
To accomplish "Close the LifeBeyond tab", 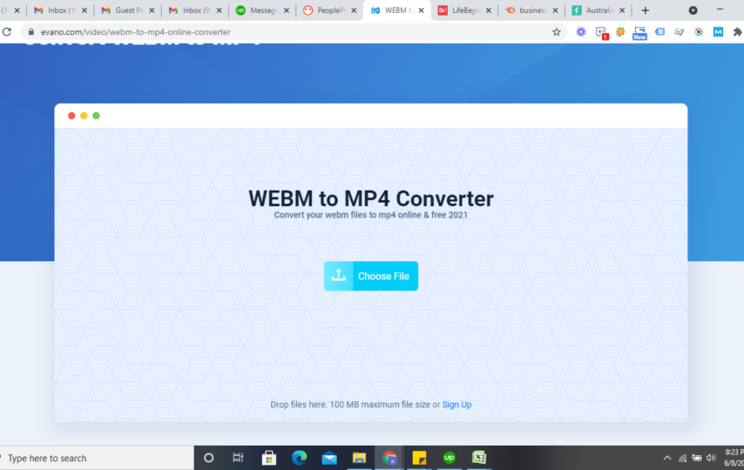I will point(488,10).
